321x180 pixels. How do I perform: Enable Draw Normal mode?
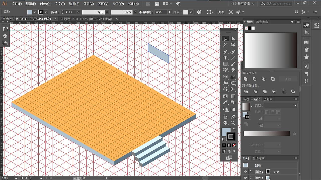point(224,151)
